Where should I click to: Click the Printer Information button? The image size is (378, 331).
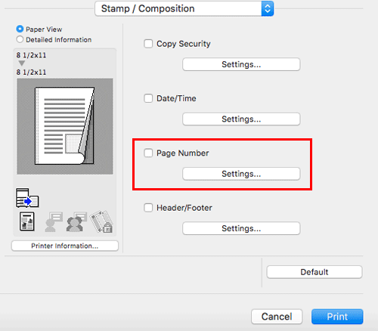(x=65, y=246)
